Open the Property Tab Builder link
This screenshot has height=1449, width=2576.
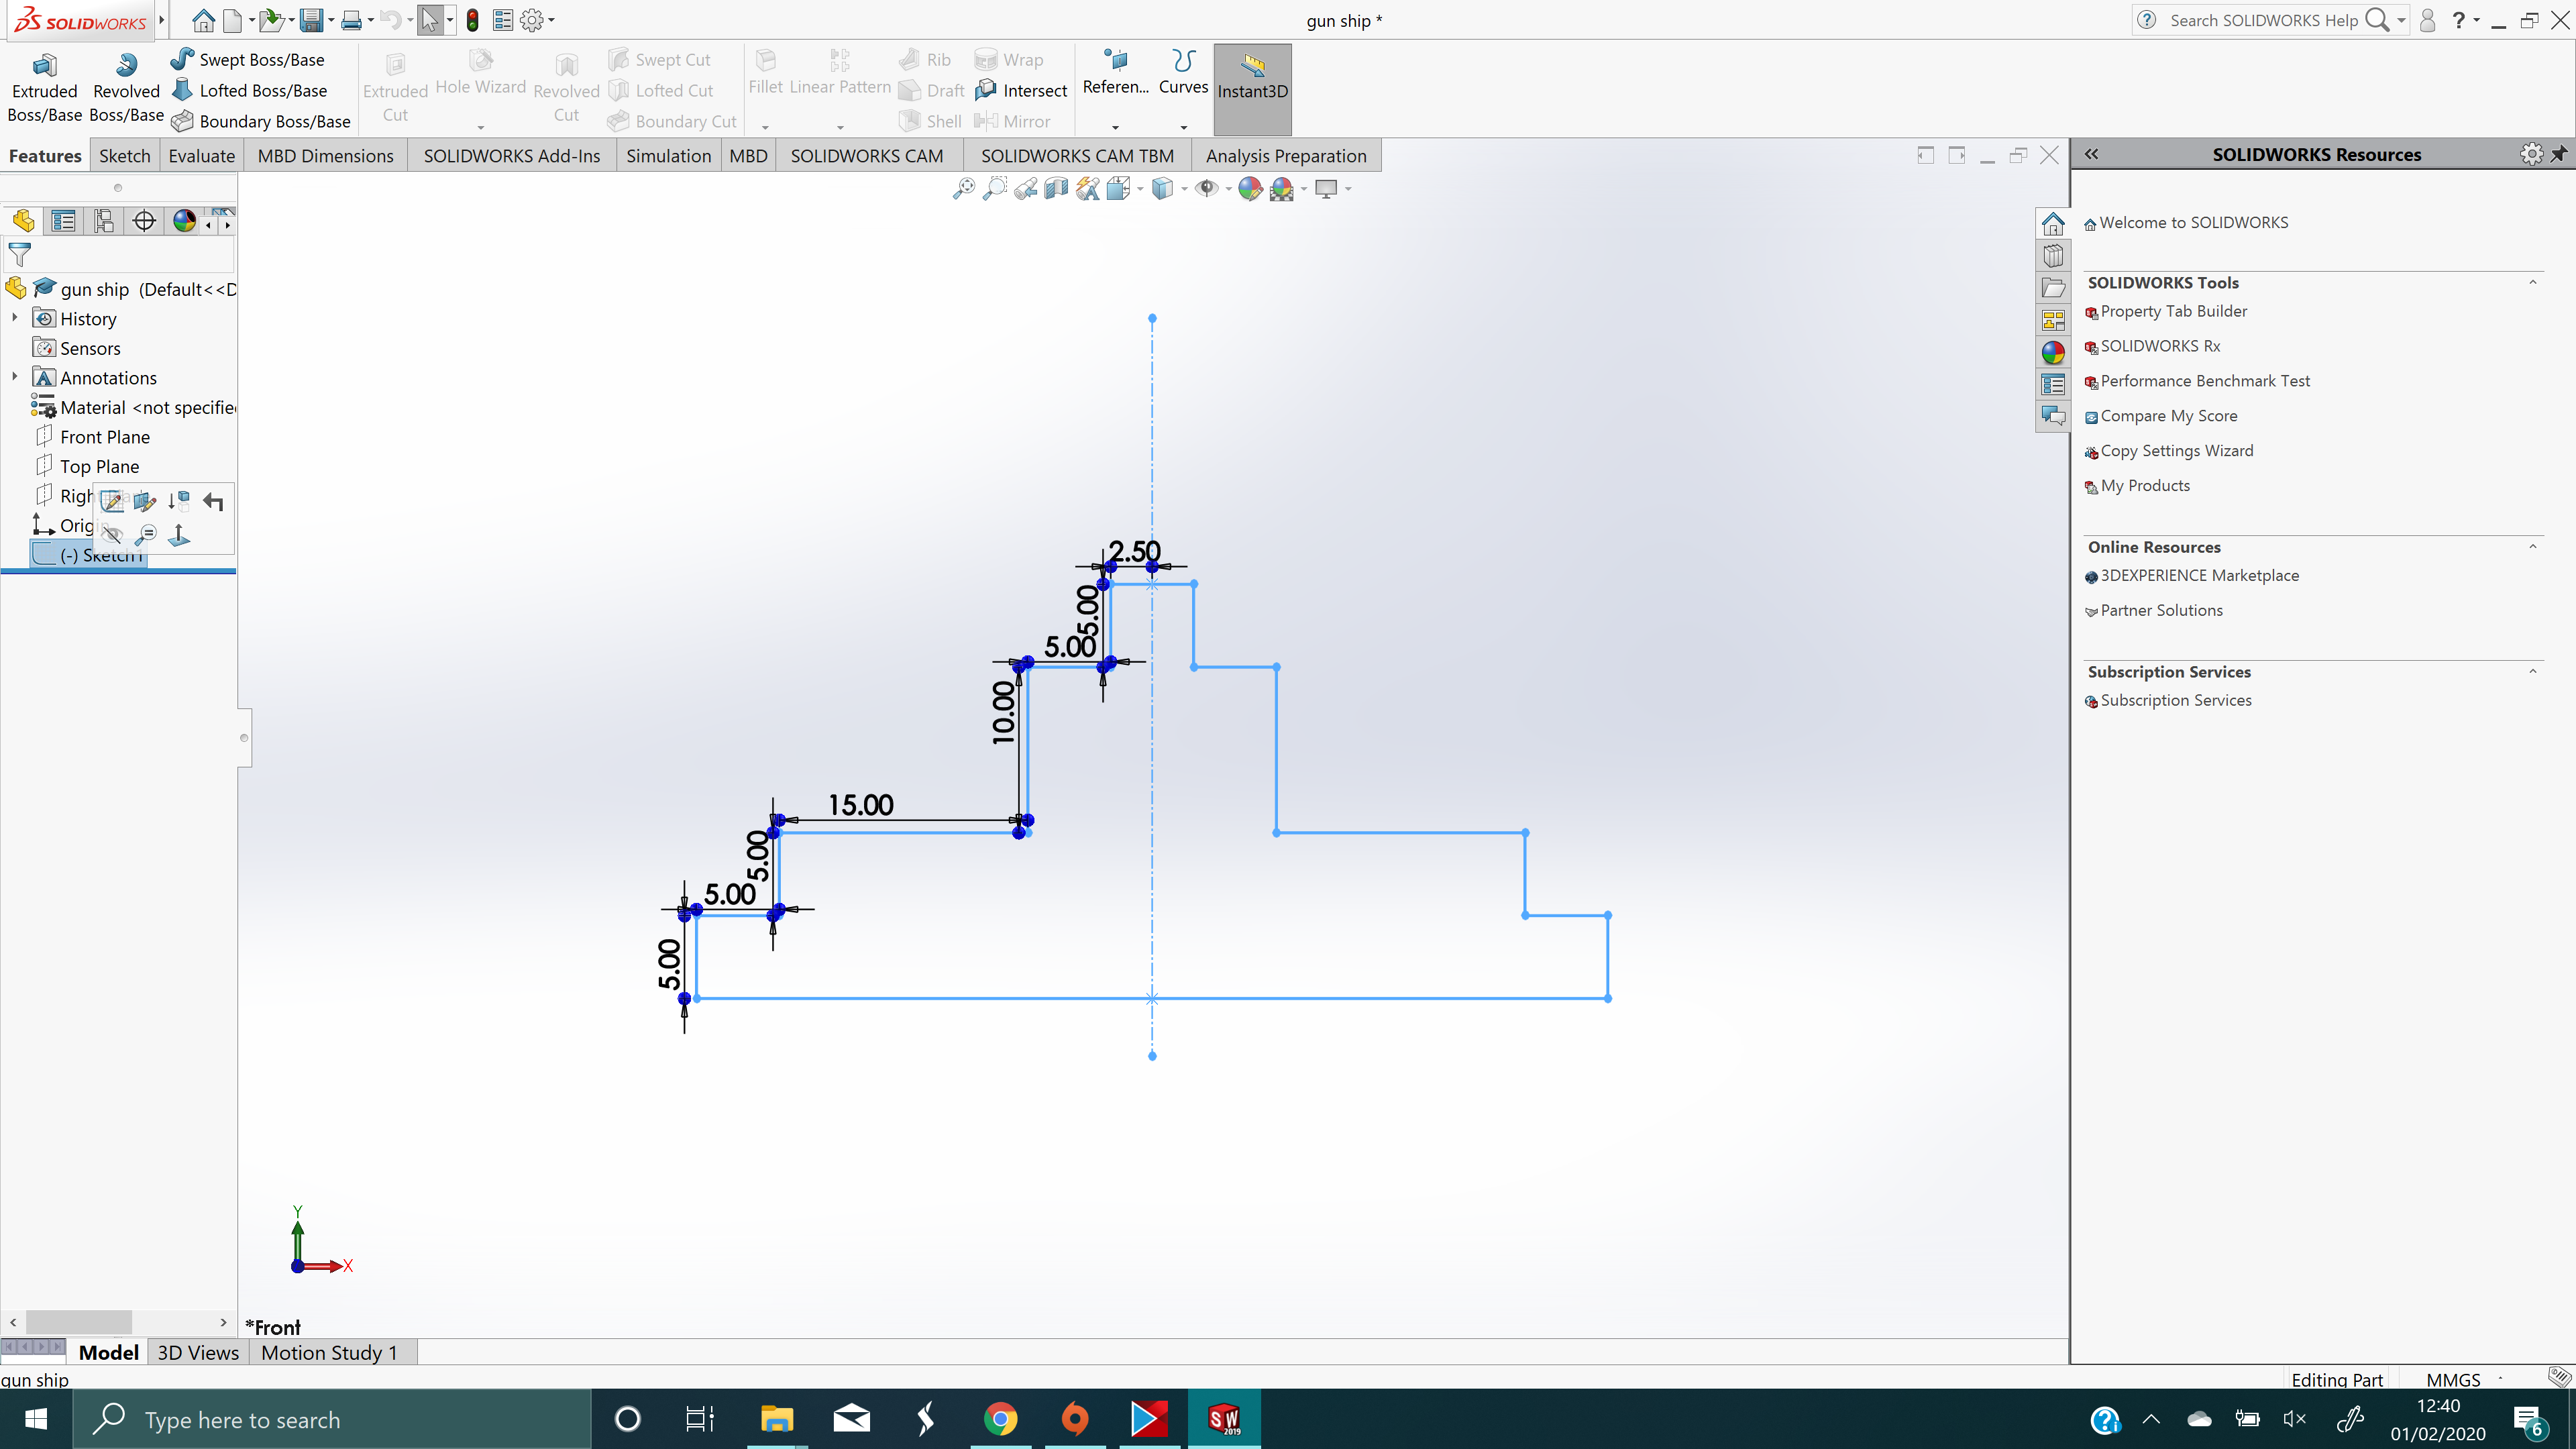tap(2173, 311)
